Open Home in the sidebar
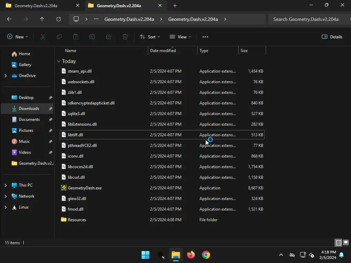Image resolution: width=351 pixels, height=263 pixels. 24,54
